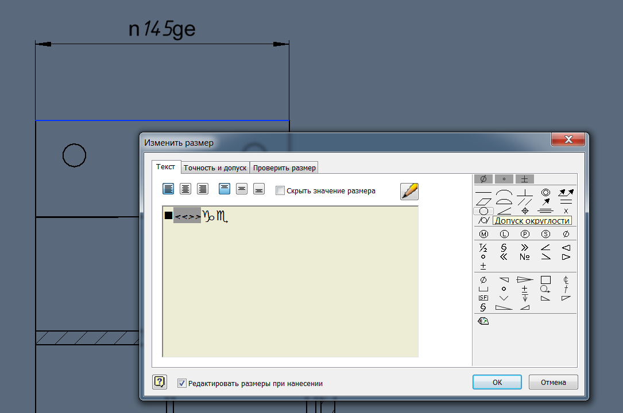623x413 pixels.
Task: Insert the centerline ℄ symbol
Action: (566, 280)
